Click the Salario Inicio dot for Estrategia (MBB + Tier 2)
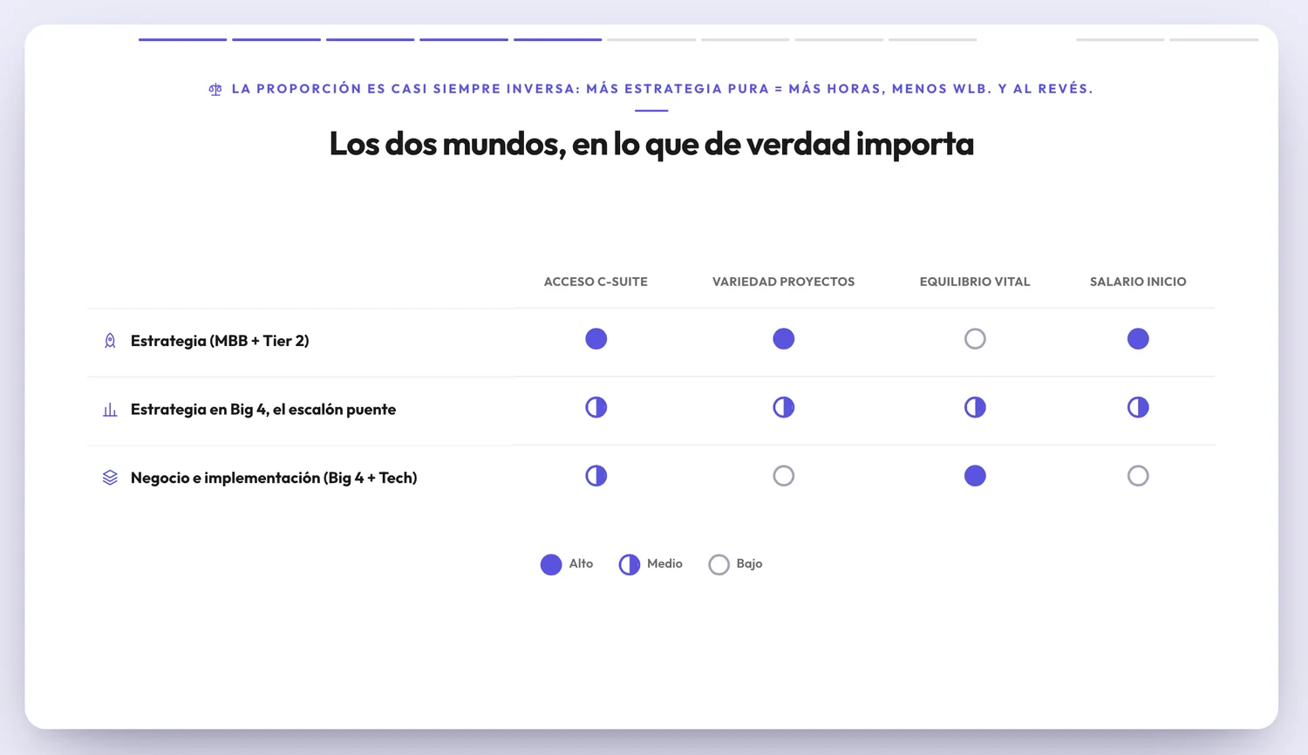This screenshot has width=1308, height=755. click(x=1138, y=338)
